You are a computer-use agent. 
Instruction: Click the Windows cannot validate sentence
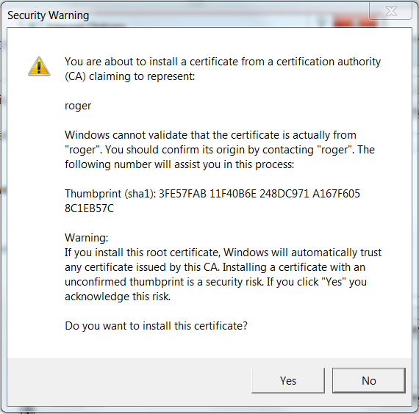click(x=210, y=135)
